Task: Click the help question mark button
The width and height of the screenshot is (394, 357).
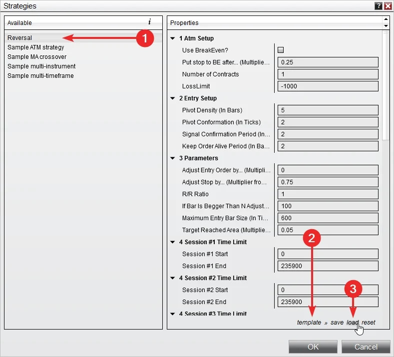Action: coord(378,6)
